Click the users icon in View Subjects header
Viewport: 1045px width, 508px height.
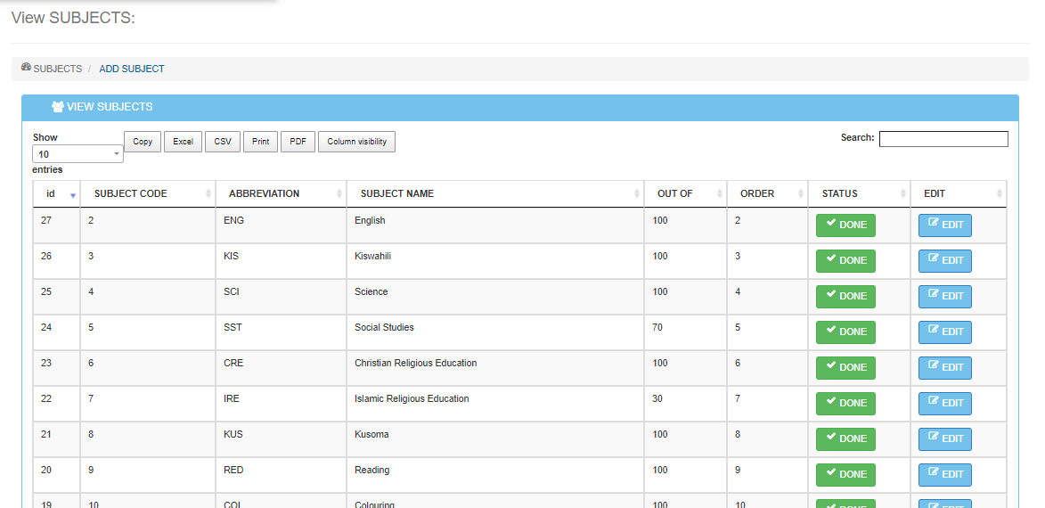coord(58,107)
